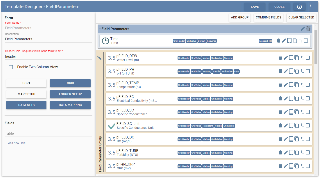This screenshot has height=178, width=320.
Task: Copy the pFIELD_DTW field
Action: [x=297, y=58]
